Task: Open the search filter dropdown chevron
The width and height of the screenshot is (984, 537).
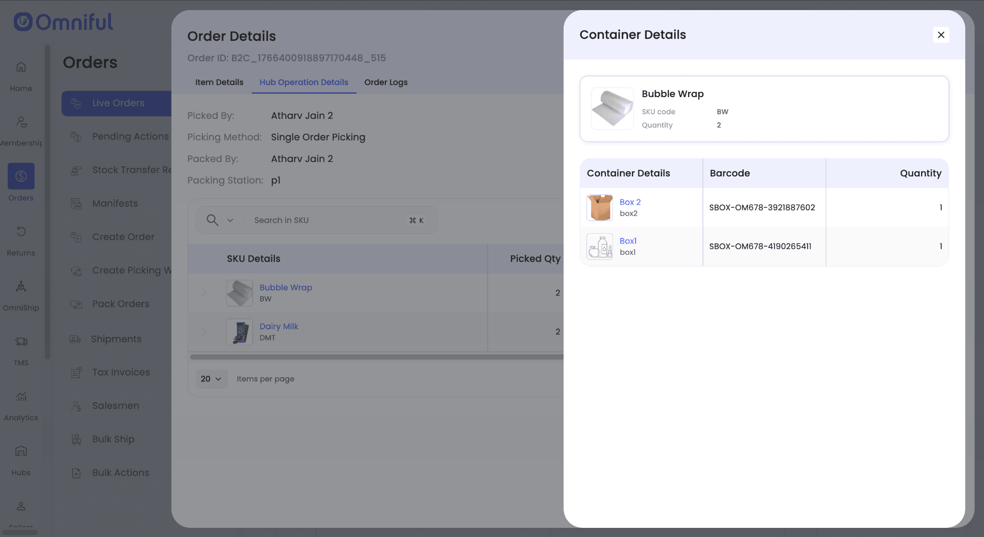Action: click(230, 220)
